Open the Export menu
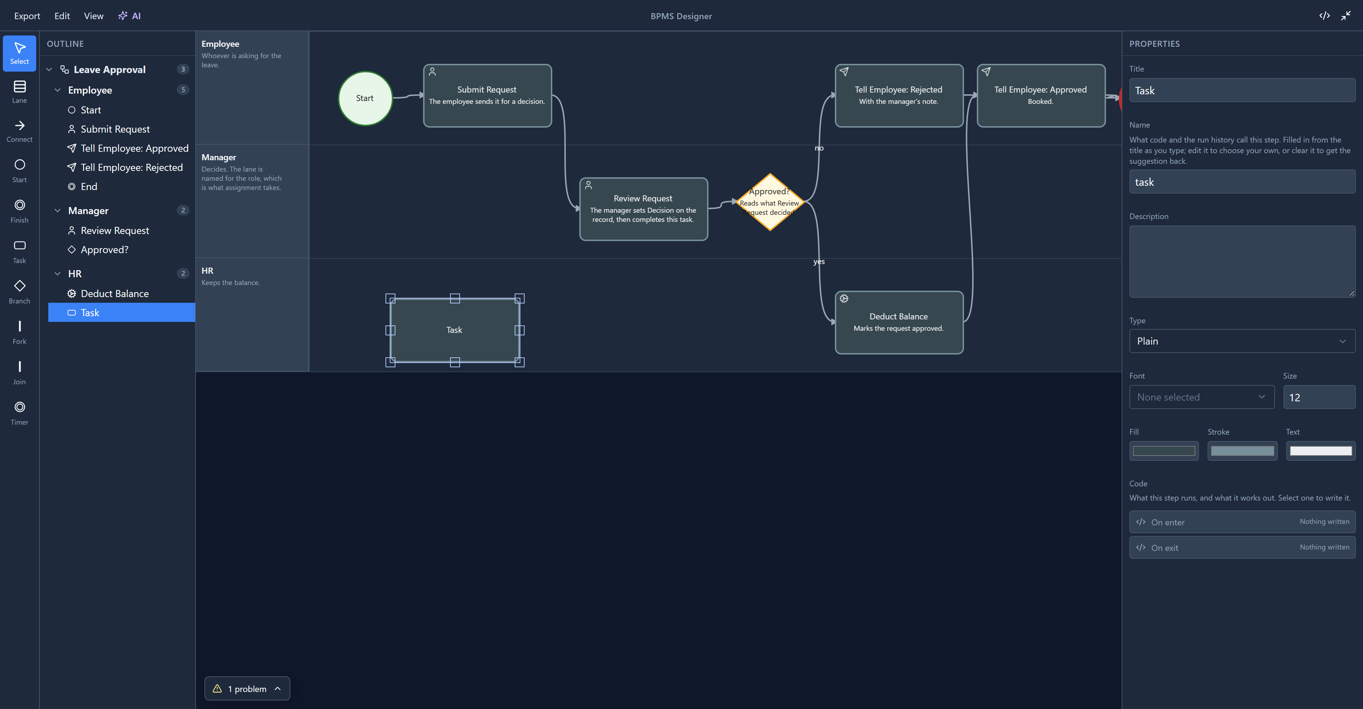This screenshot has width=1363, height=709. 27,16
